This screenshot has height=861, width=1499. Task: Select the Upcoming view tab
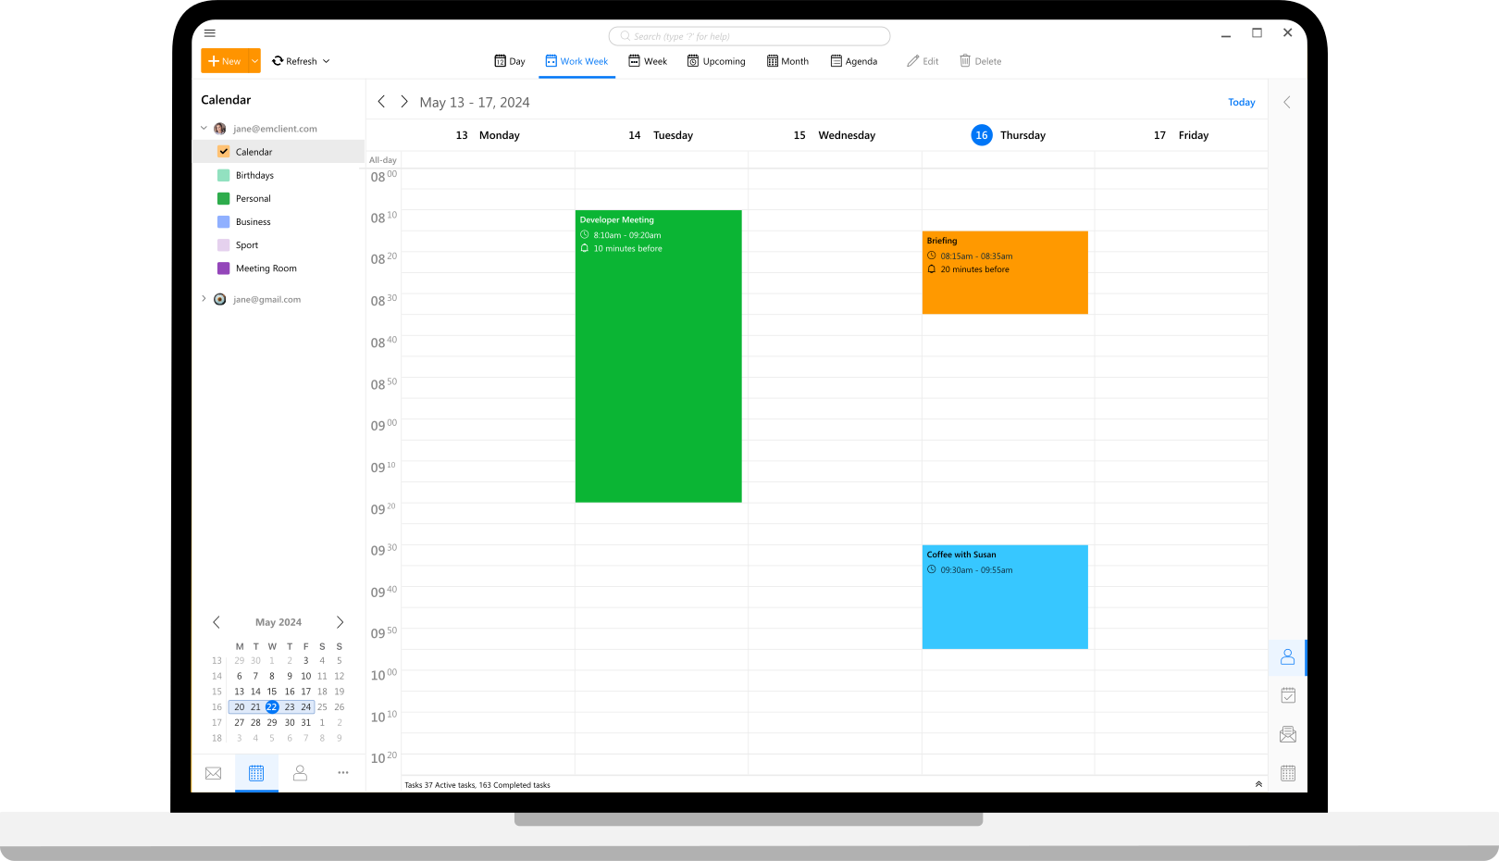(x=716, y=60)
